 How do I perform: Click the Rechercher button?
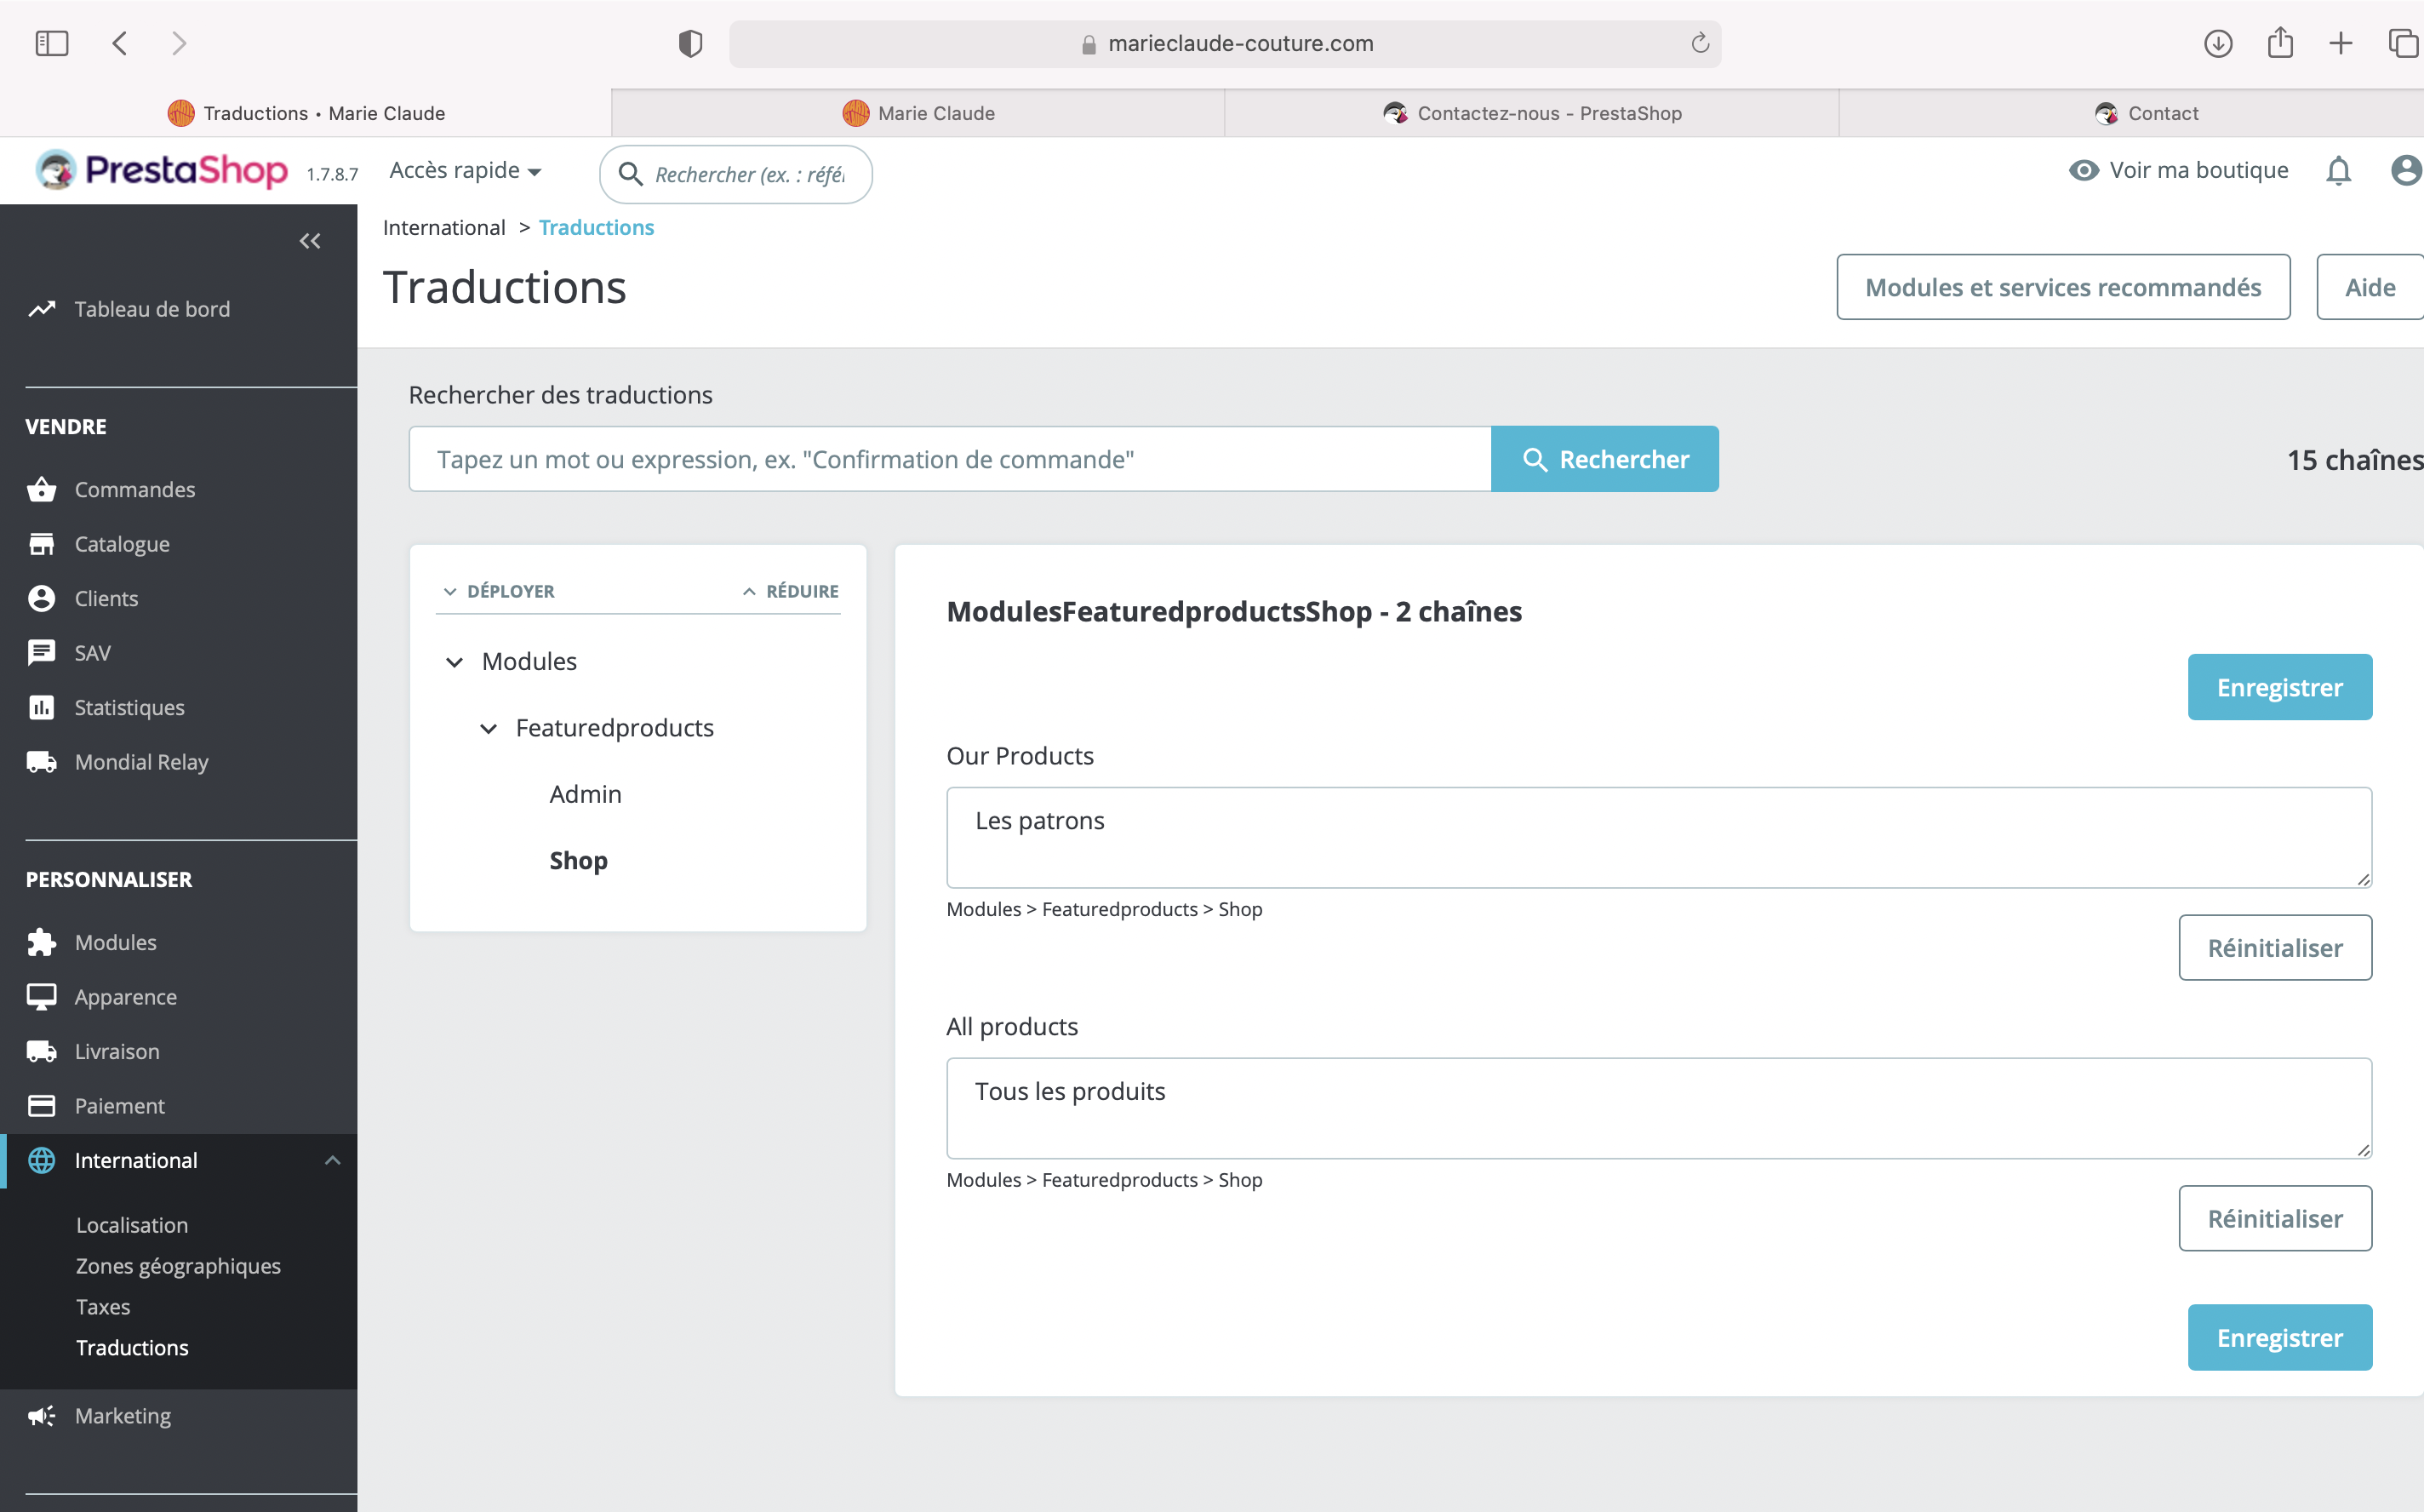point(1604,459)
